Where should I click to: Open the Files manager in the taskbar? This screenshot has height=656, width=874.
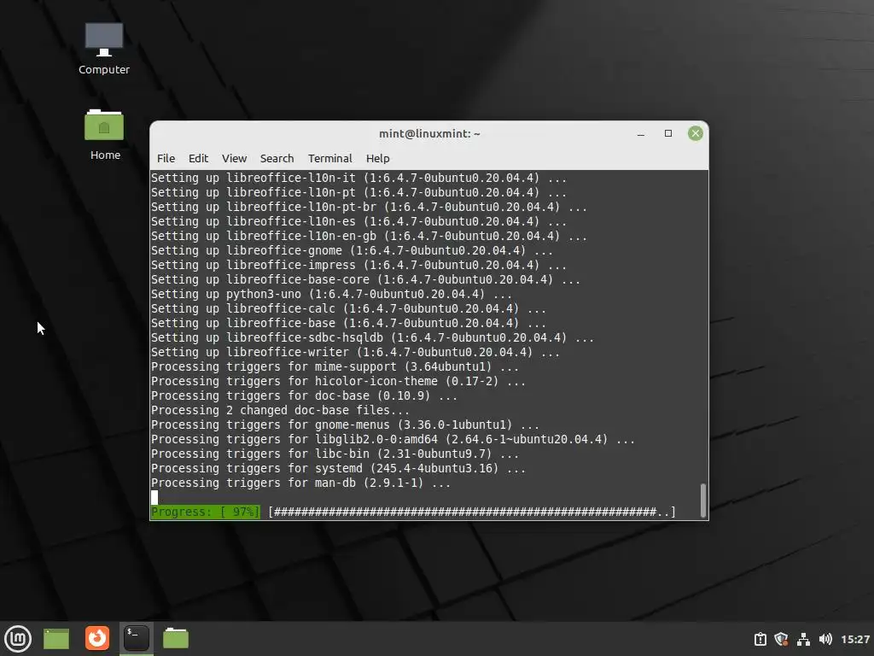[176, 638]
